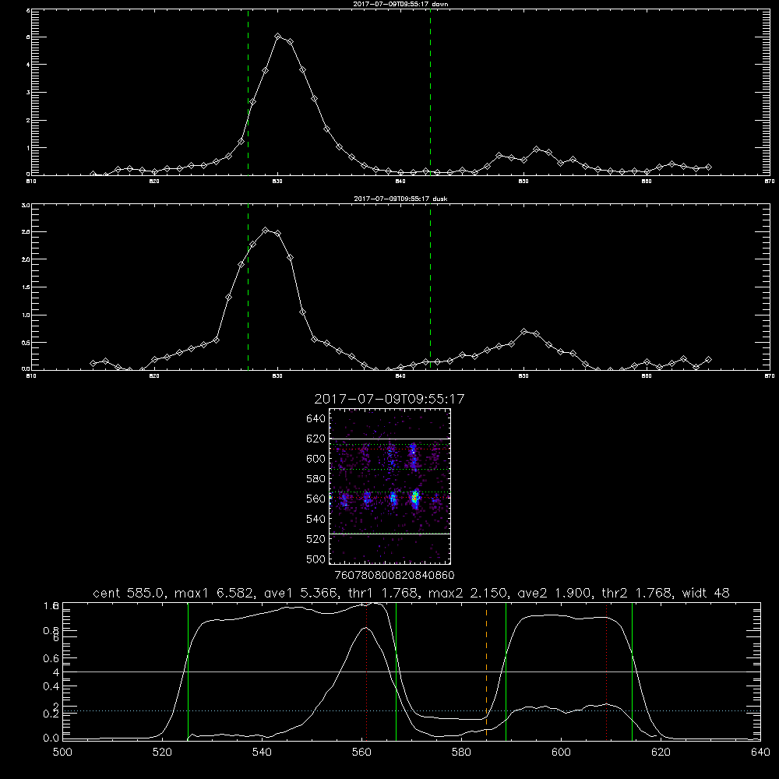Click the y-axis label 640 beside the spectral image
This screenshot has width=779, height=779.
pyautogui.click(x=316, y=419)
